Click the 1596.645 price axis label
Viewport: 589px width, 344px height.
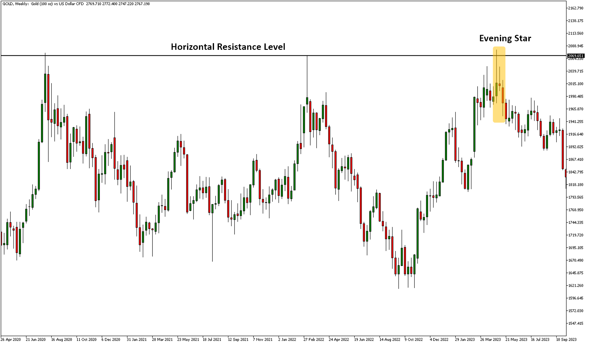coord(576,298)
